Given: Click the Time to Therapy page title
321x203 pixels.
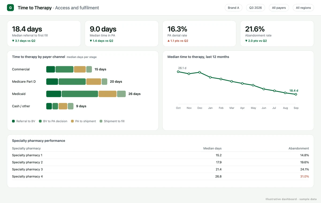Looking at the screenshot, I should click(35, 8).
